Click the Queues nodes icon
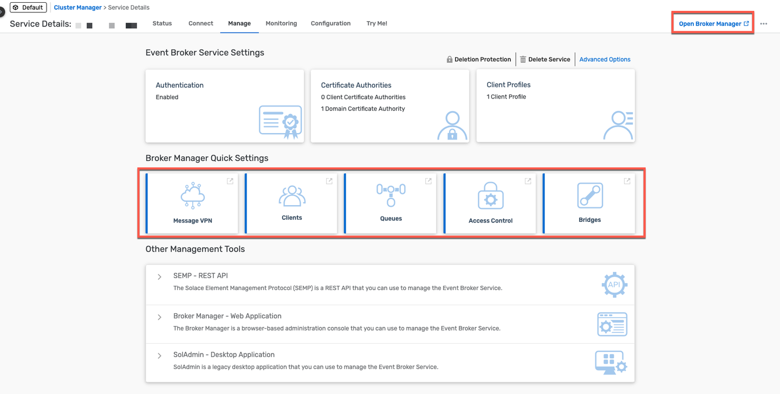 click(391, 195)
